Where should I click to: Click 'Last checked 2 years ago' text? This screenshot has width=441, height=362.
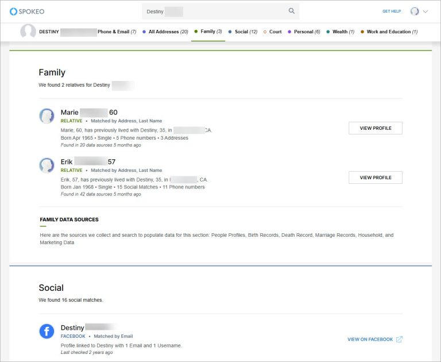click(x=87, y=352)
